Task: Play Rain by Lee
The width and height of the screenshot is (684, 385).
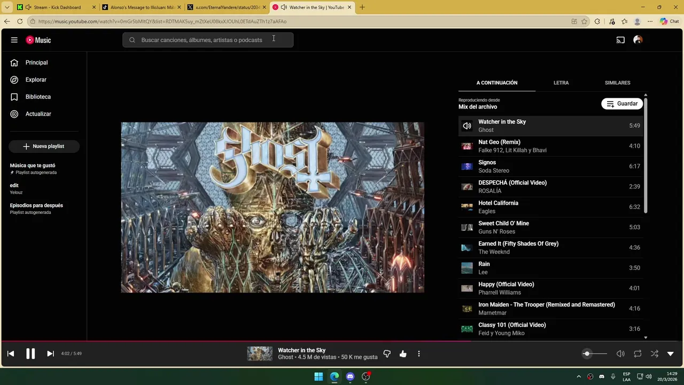Action: coord(550,268)
